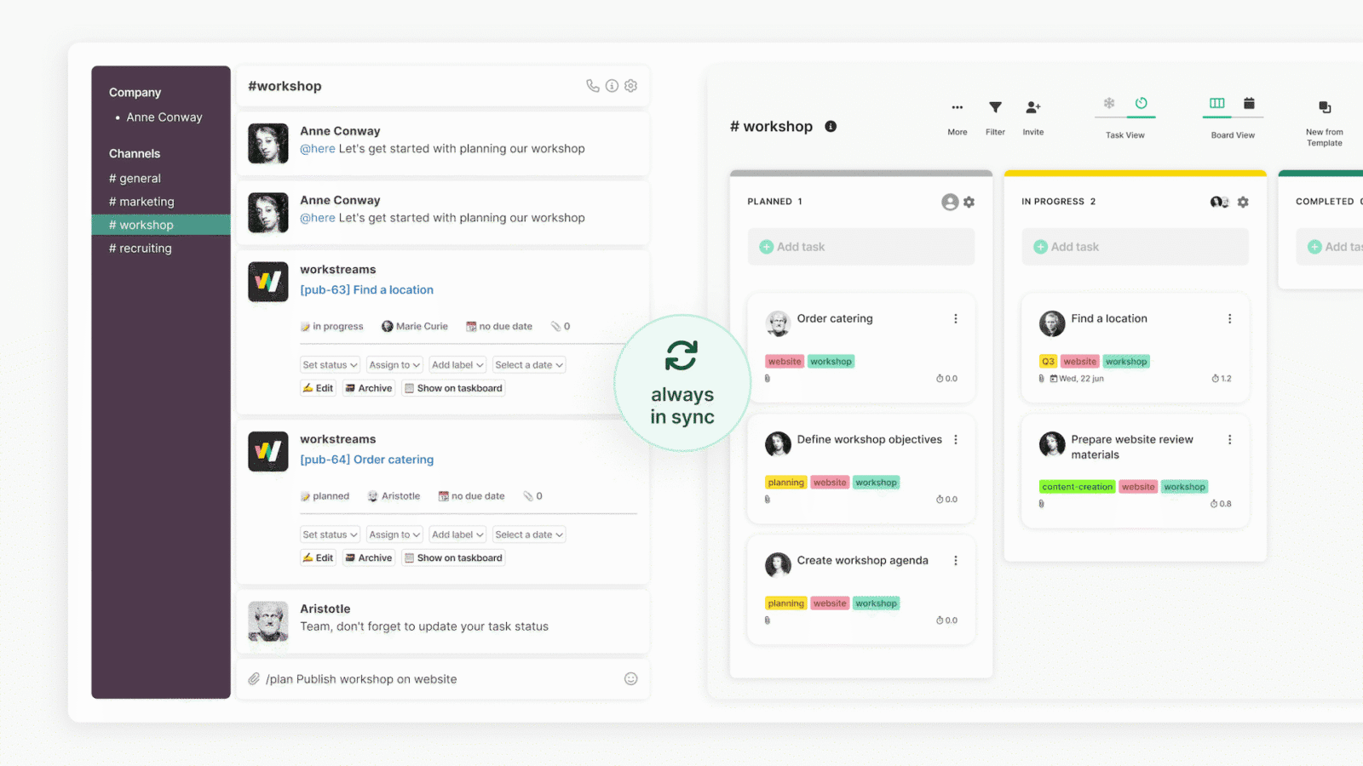Click the phone call icon in #workshop header
Image resolution: width=1363 pixels, height=766 pixels.
(x=592, y=86)
